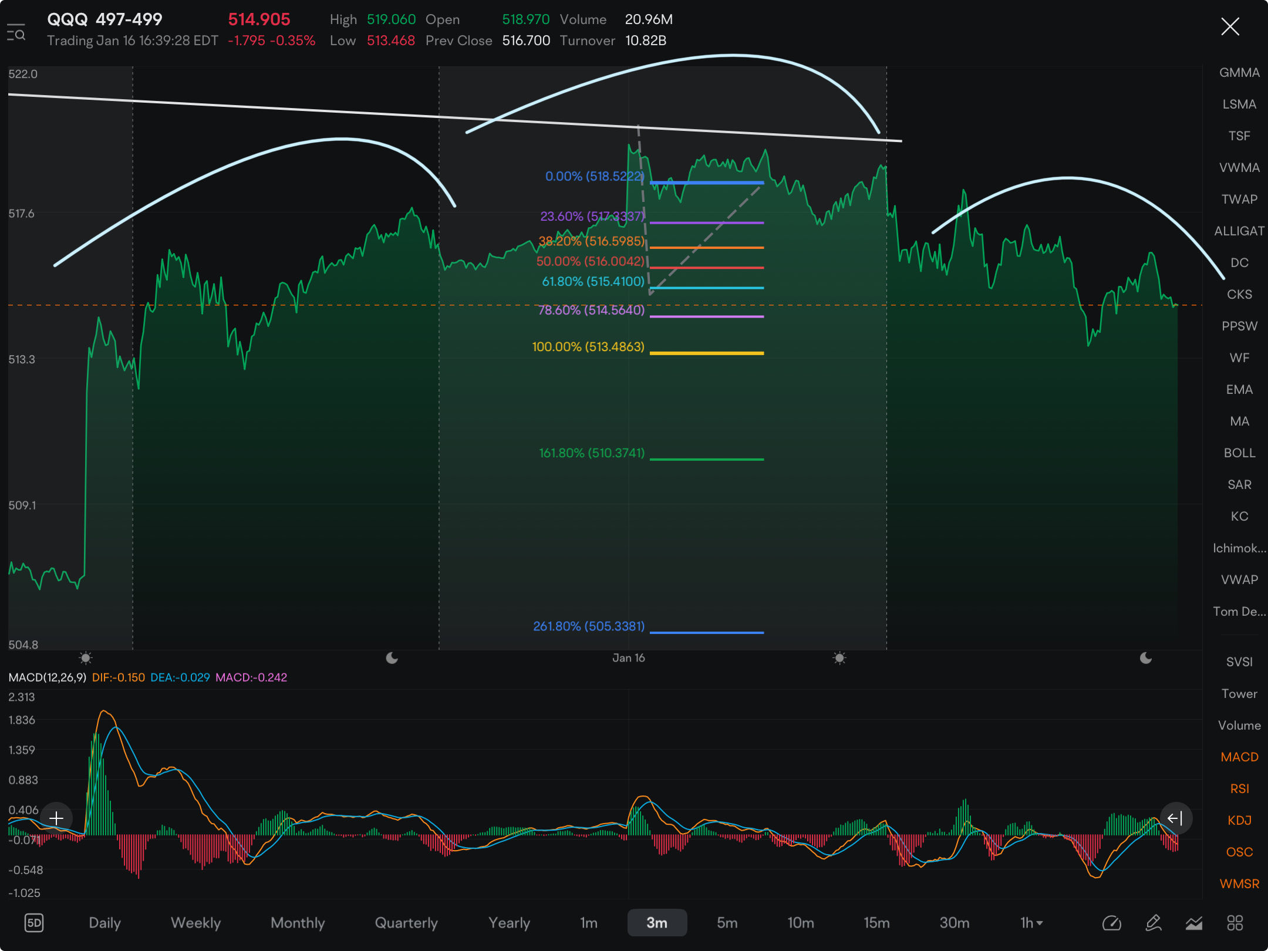The width and height of the screenshot is (1268, 951).
Task: Enable the Volume sub-indicator
Action: pos(1239,725)
